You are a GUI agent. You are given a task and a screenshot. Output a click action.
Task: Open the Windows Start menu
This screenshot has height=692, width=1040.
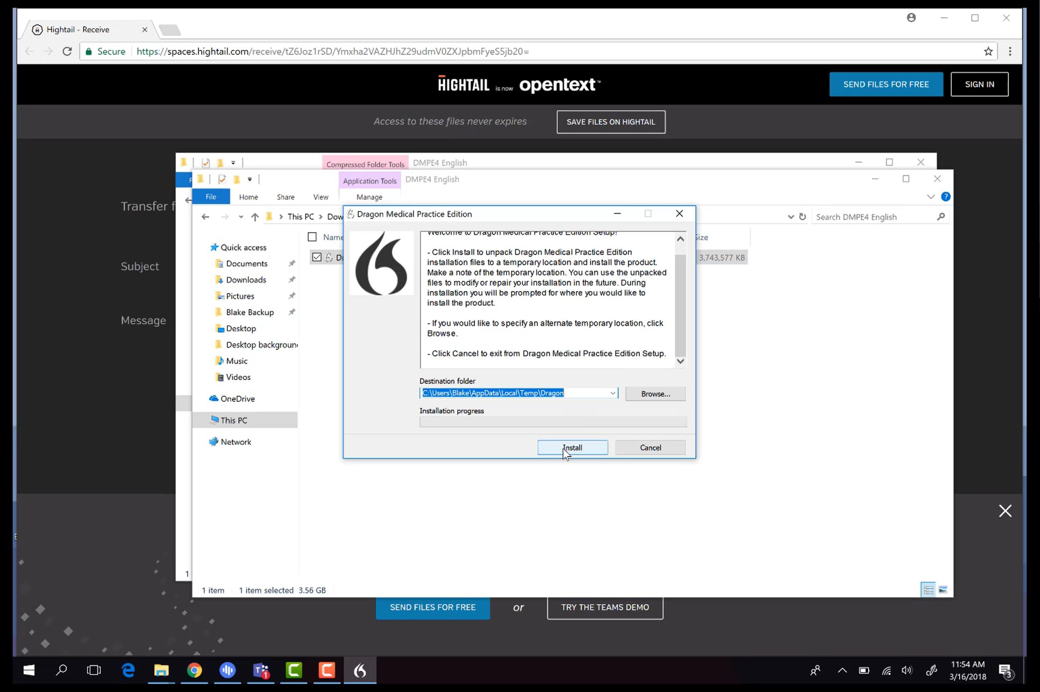[29, 670]
